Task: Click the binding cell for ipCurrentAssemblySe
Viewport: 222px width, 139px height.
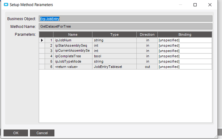Action: (185, 51)
